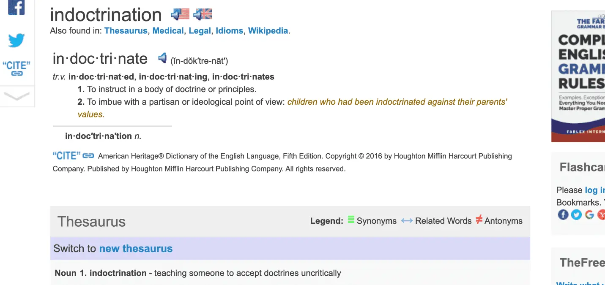Share the page via the sidebar Facebook icon
The image size is (605, 285).
coord(16,8)
